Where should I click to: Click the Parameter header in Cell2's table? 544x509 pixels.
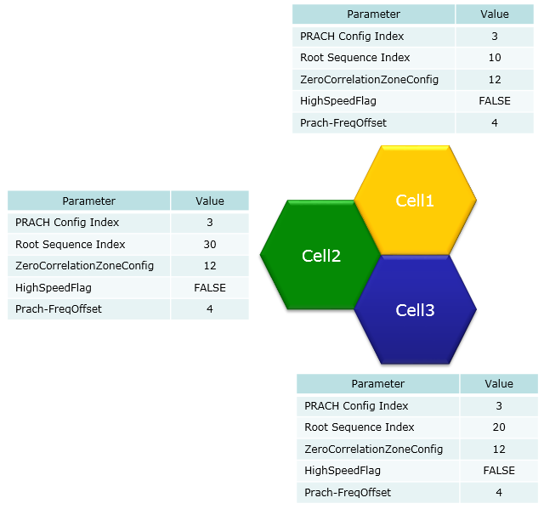click(x=88, y=201)
